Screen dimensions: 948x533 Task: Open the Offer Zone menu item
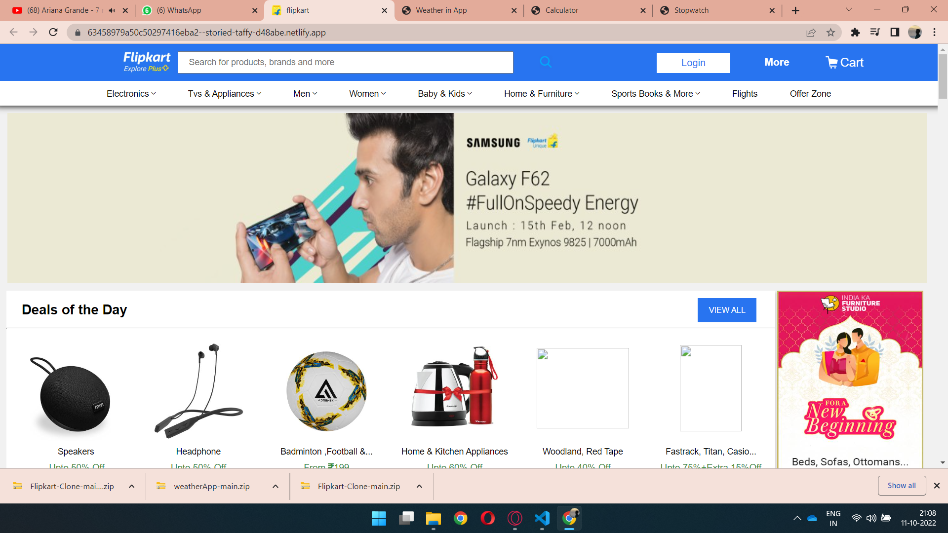click(810, 94)
